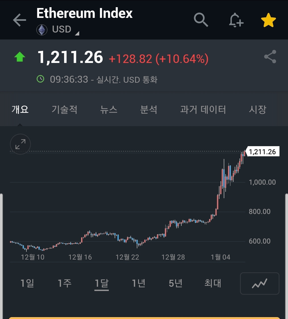Show the 최대 time range
This screenshot has height=319, width=288.
[x=213, y=283]
